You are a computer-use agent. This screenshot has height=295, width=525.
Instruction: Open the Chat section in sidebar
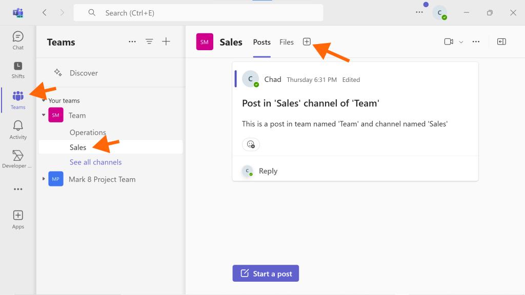click(x=18, y=41)
